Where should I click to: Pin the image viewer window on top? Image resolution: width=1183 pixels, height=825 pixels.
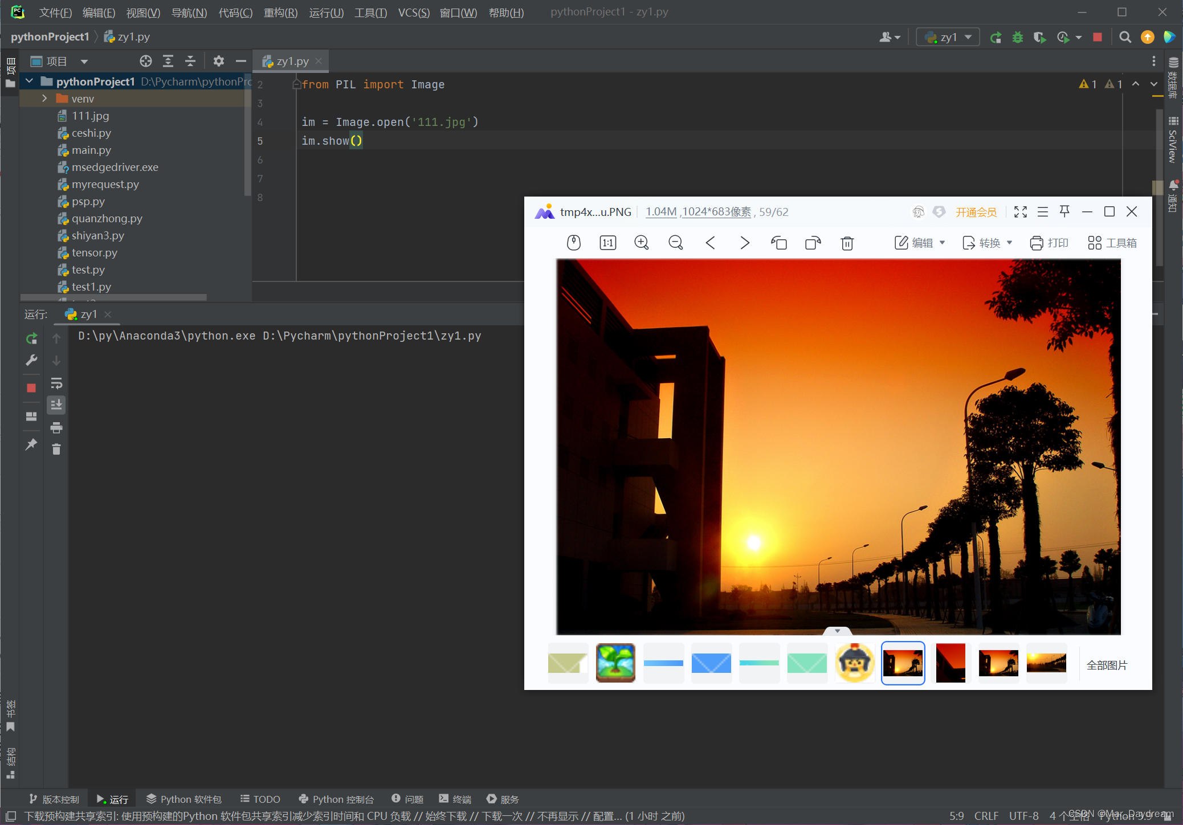(1064, 211)
